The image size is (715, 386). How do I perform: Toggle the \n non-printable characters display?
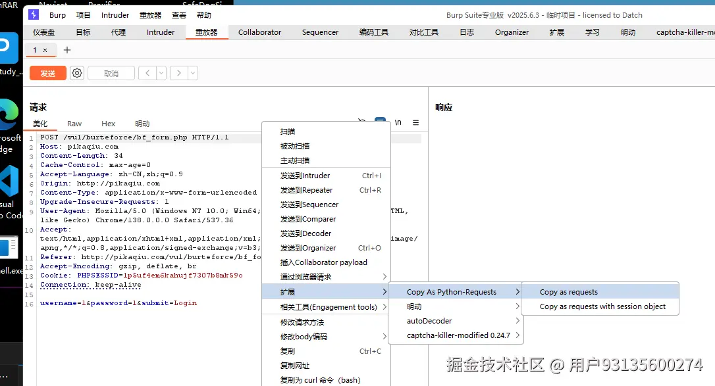tap(398, 122)
